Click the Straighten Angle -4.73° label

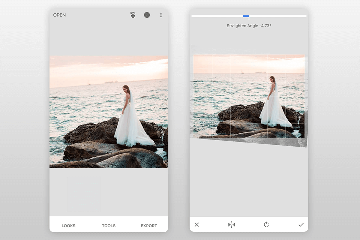pos(249,26)
